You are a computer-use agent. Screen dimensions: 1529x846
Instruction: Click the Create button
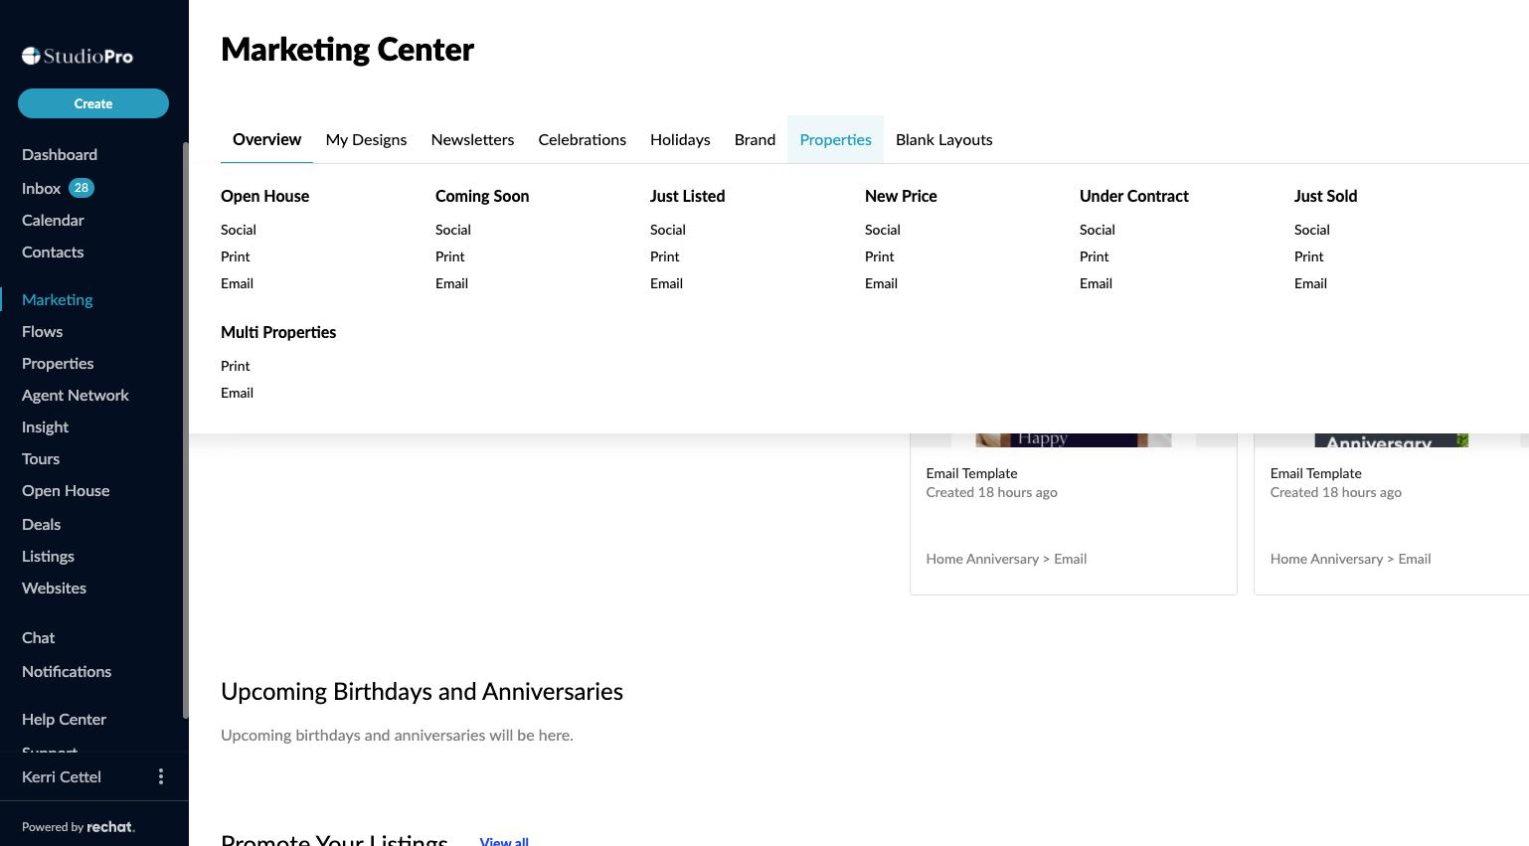[x=93, y=103]
